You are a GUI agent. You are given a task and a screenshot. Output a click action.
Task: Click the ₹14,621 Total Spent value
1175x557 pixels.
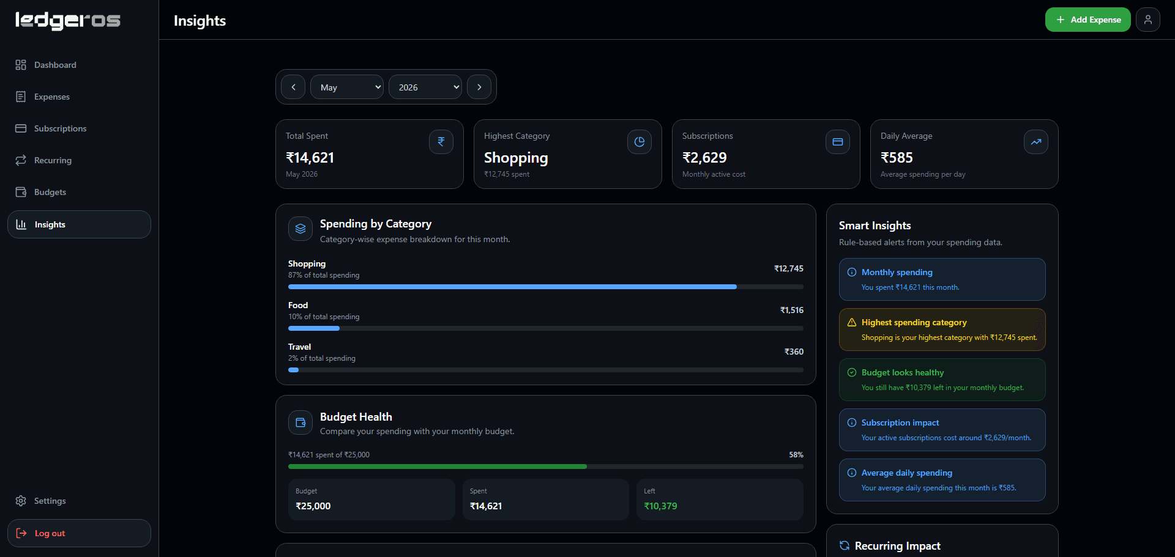tap(310, 158)
